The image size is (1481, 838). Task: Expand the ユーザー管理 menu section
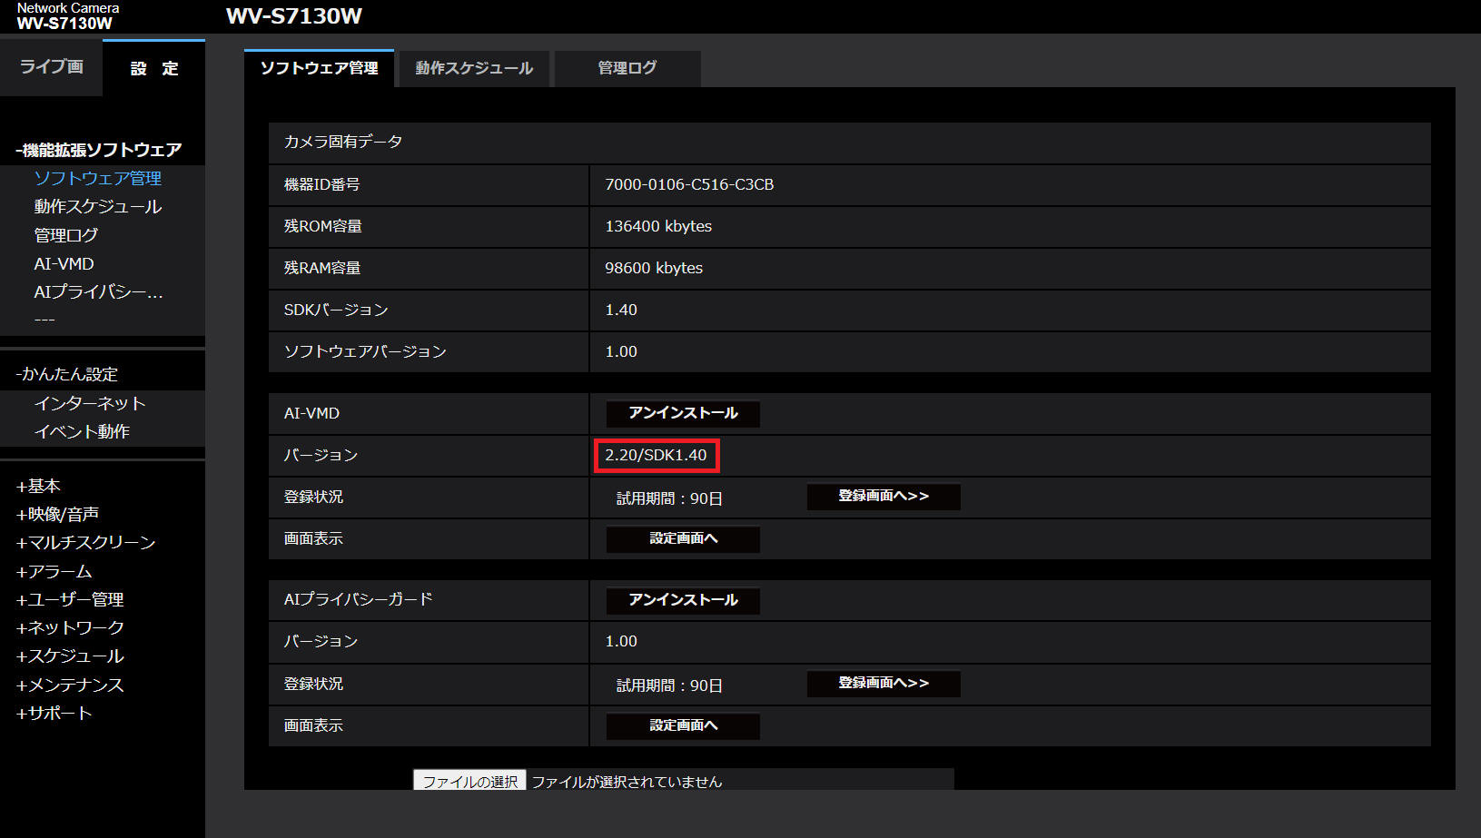point(70,600)
